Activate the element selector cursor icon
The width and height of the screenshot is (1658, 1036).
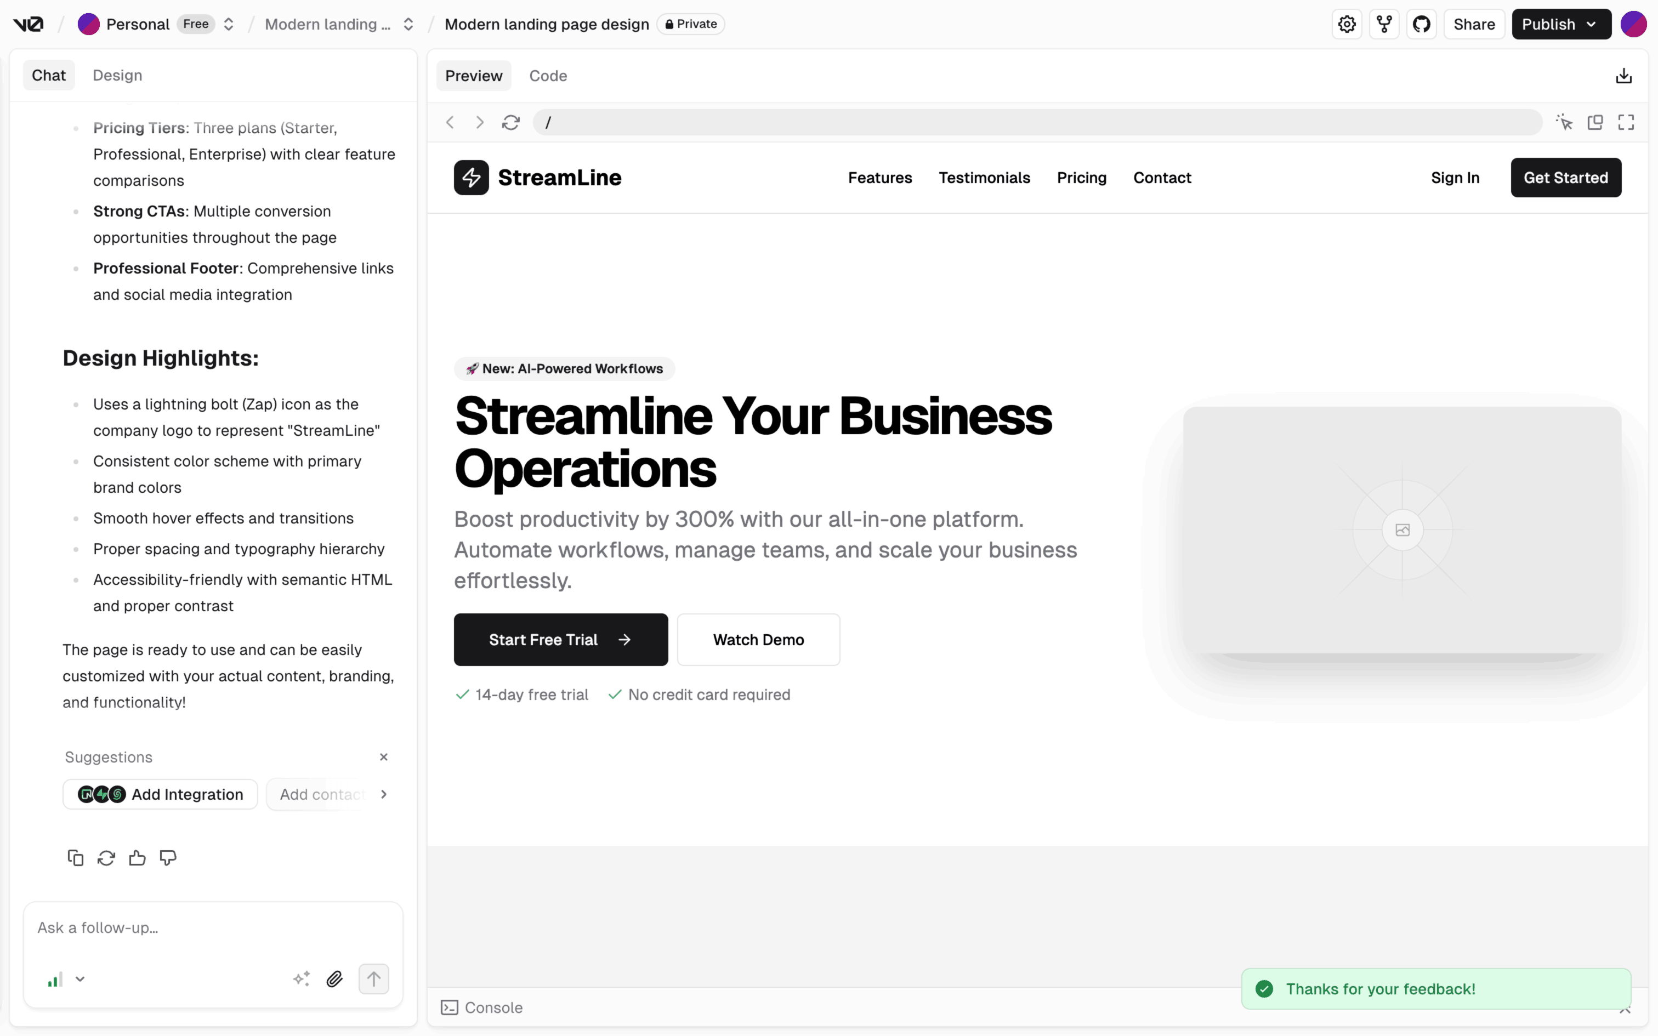pyautogui.click(x=1564, y=123)
